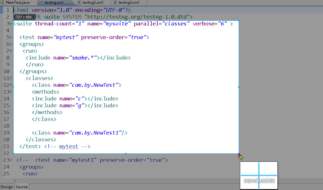Screen dimensions: 323x190
Task: Collapse the groups fold marker on line 6
Action: 11,44
